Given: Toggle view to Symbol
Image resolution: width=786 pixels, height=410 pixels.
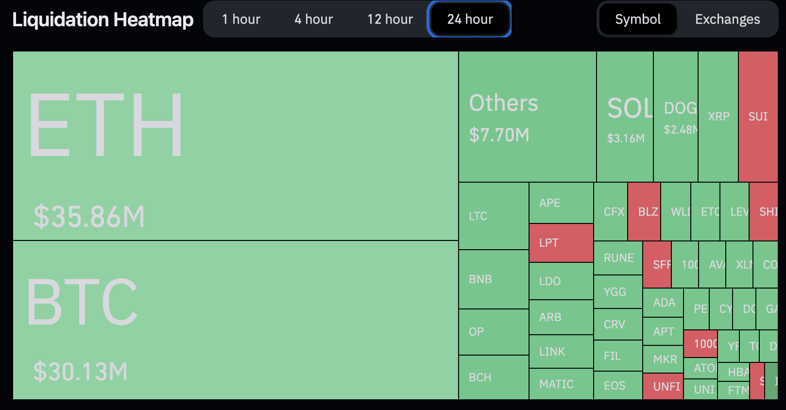Looking at the screenshot, I should click(x=637, y=19).
